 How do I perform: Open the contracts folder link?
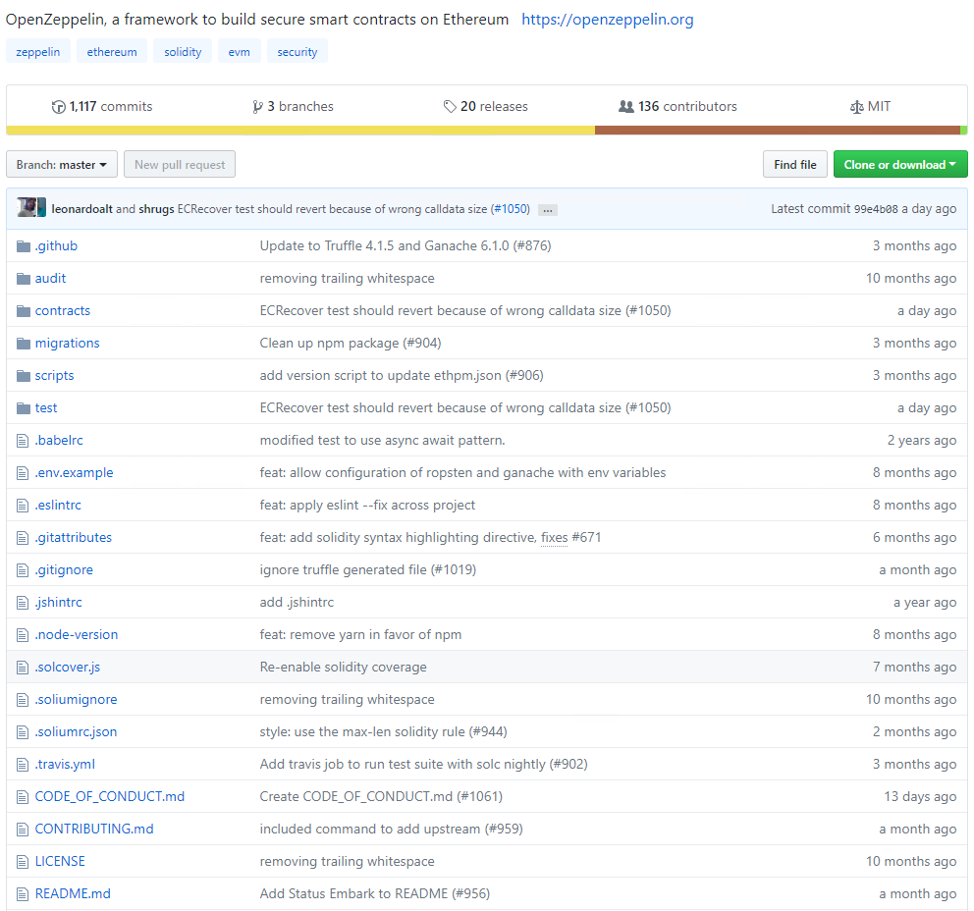[x=63, y=310]
